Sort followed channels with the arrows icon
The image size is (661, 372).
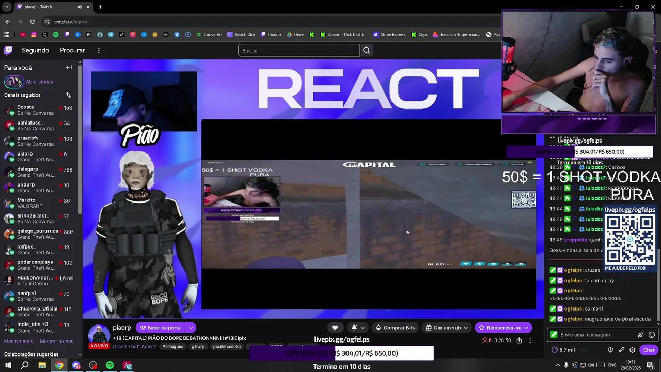pyautogui.click(x=68, y=95)
